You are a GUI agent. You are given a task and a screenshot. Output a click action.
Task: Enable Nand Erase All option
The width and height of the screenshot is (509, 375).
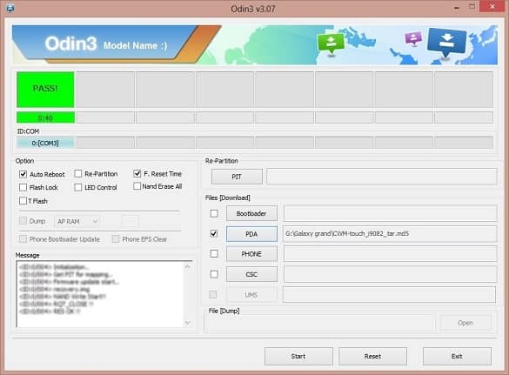(x=137, y=186)
